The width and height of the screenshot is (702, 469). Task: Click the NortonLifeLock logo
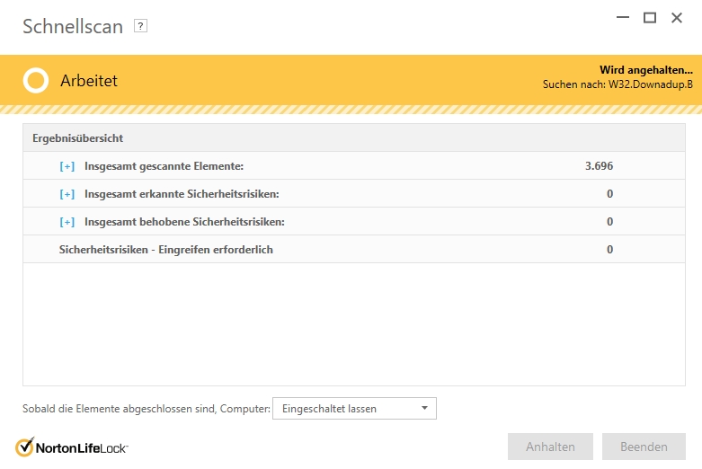pos(72,447)
